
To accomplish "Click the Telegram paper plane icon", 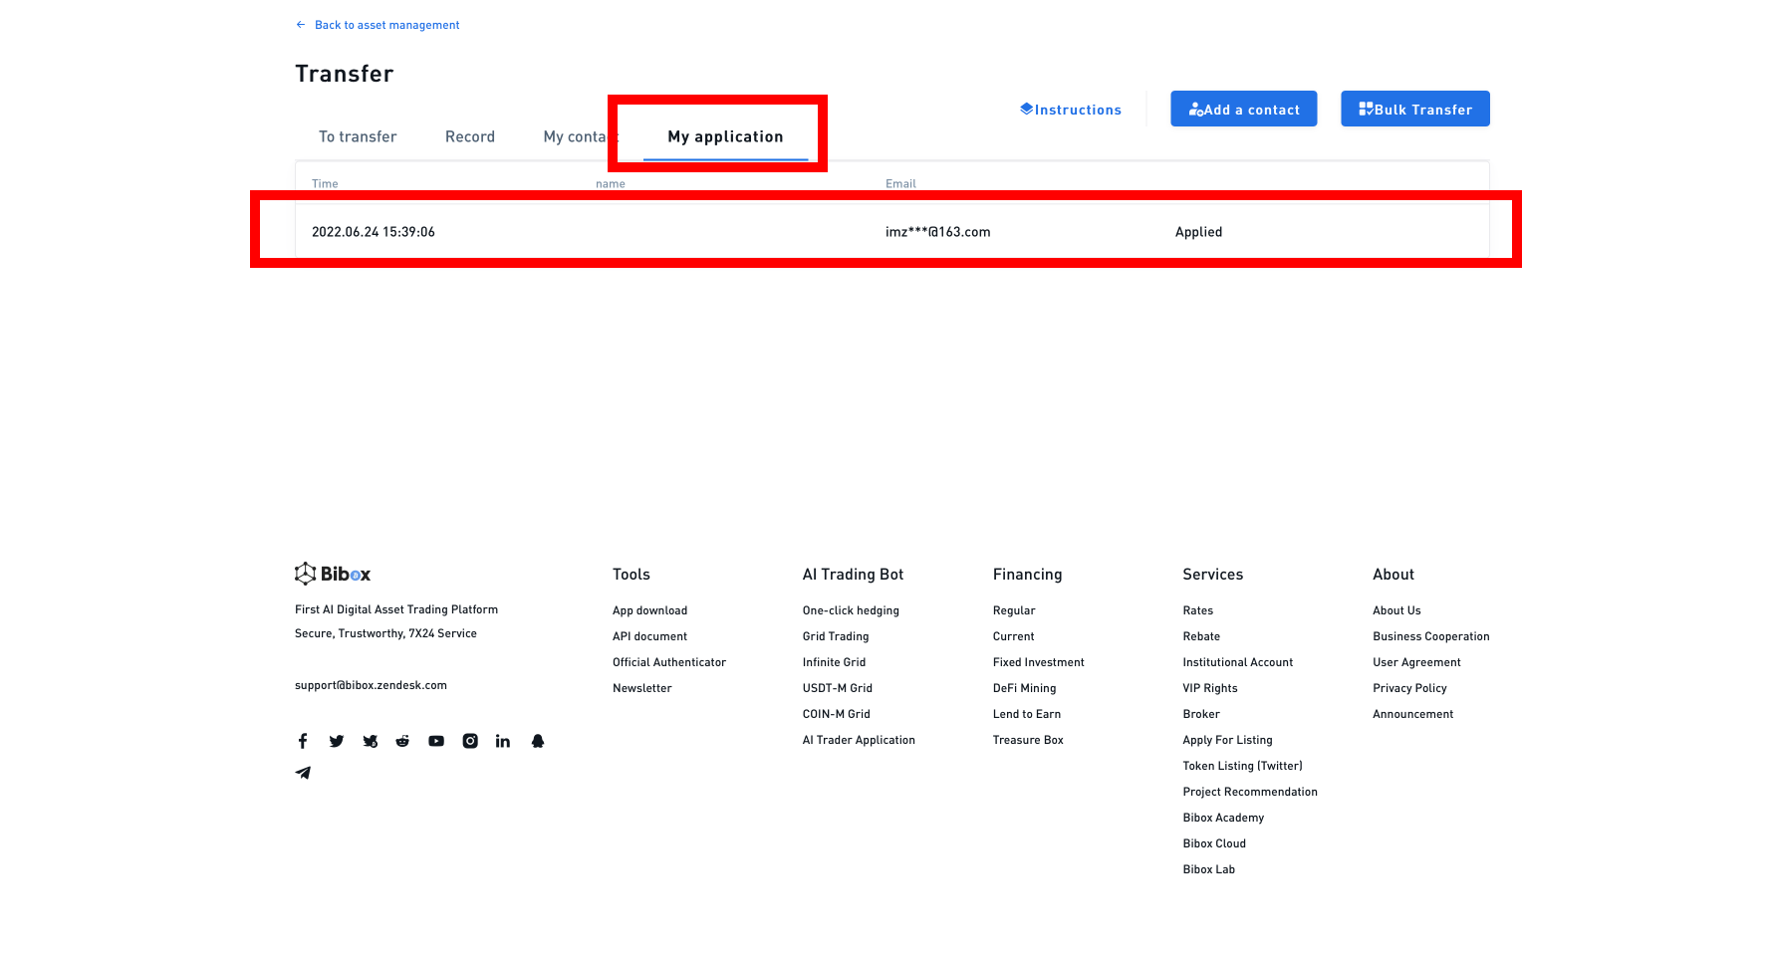I will 303,773.
